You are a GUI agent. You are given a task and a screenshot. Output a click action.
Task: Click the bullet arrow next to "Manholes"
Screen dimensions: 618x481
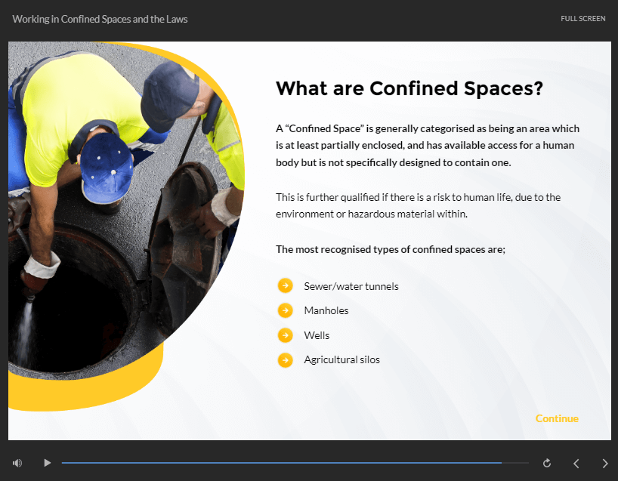coord(285,310)
